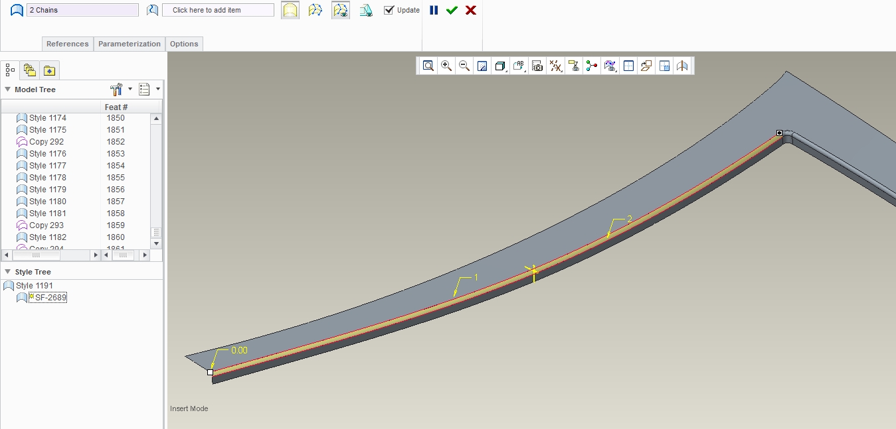Click the Feat # column scroll right arrow
Viewport: 896px width, 429px height.
pyautogui.click(x=146, y=255)
